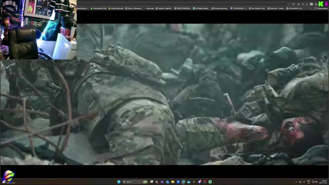Open the (148) S1CKMODZS4 bookmark
Viewport: 329px width, 185px height.
pos(182,8)
